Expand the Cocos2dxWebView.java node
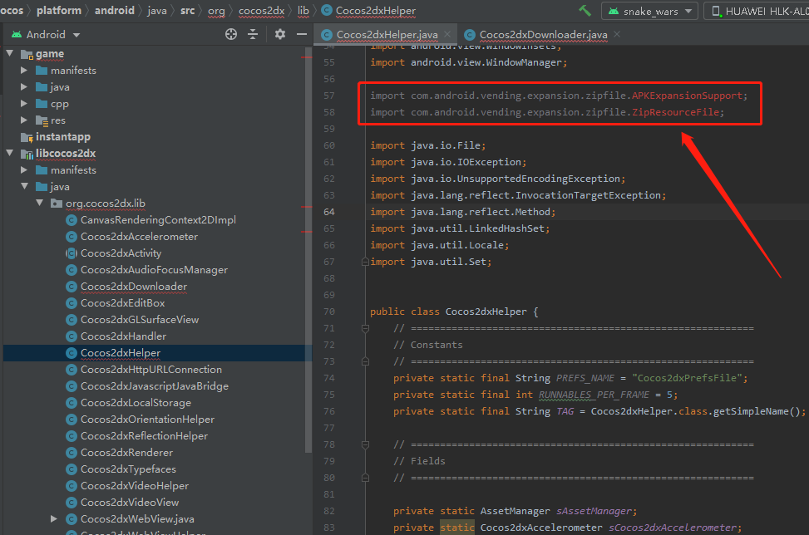Viewport: 809px width, 535px height. (55, 519)
